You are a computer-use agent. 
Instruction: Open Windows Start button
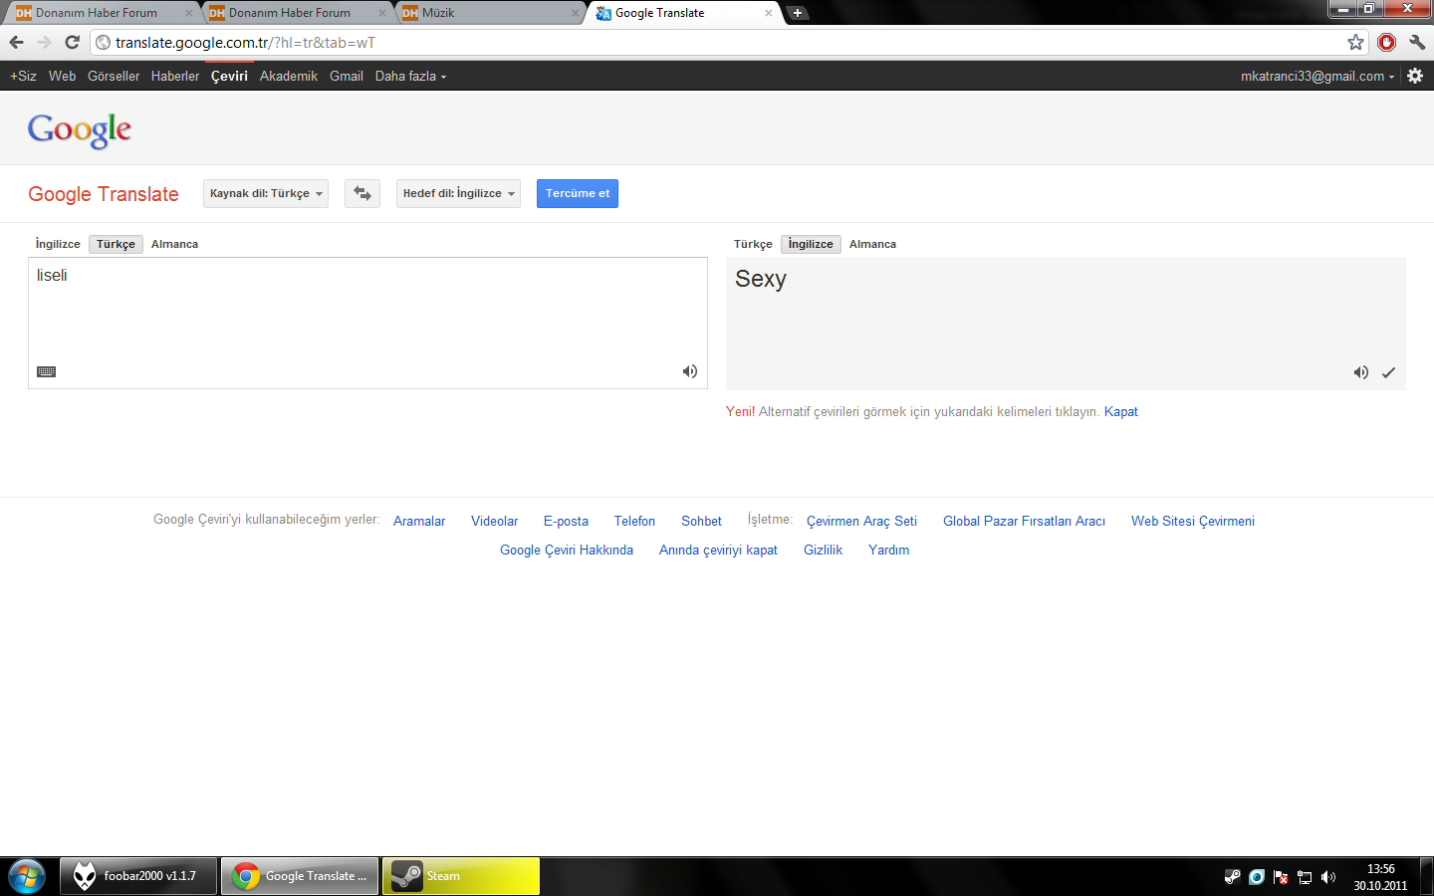[27, 876]
